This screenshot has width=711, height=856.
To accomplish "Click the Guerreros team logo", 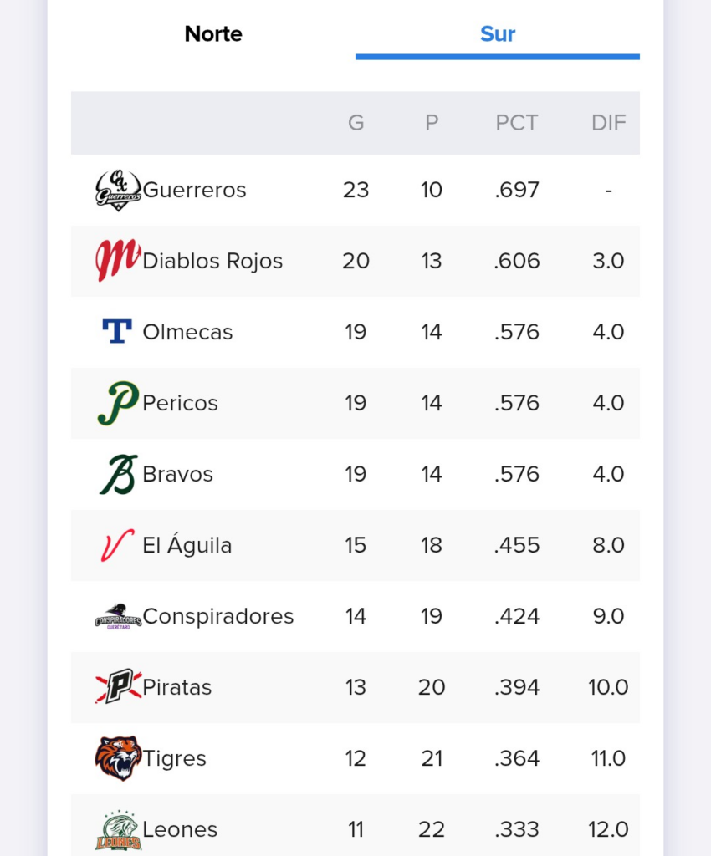I will click(x=118, y=190).
